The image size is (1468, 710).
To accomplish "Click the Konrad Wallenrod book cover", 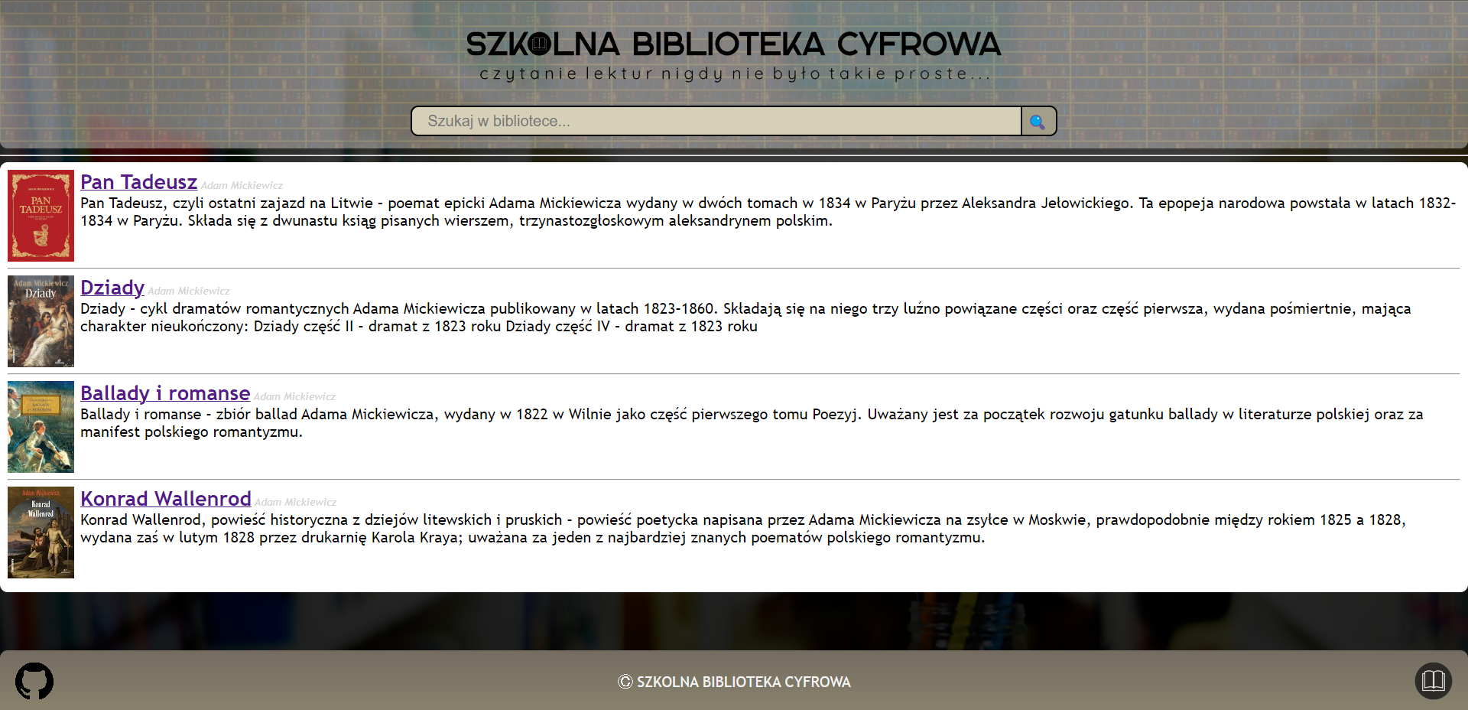I will point(41,532).
